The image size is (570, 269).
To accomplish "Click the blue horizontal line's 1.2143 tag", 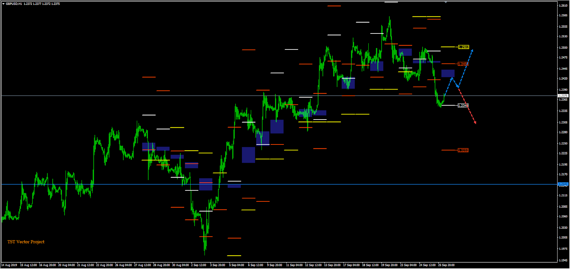I will click(x=563, y=184).
